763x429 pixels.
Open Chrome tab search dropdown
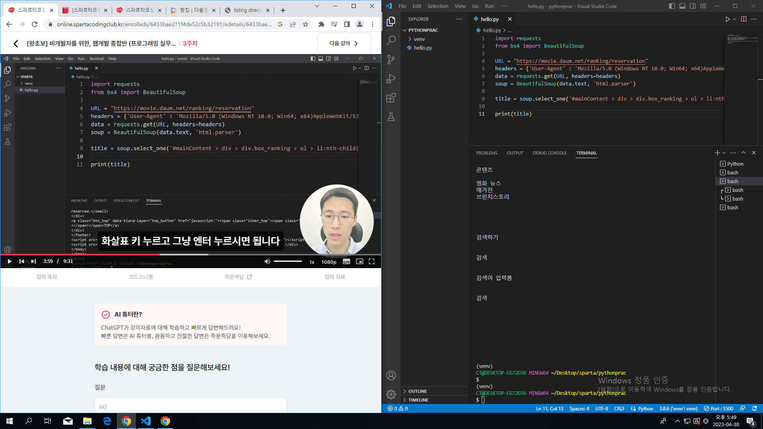point(317,6)
